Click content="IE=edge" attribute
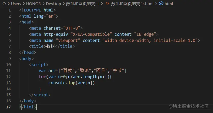The image size is (213, 113). [135, 34]
